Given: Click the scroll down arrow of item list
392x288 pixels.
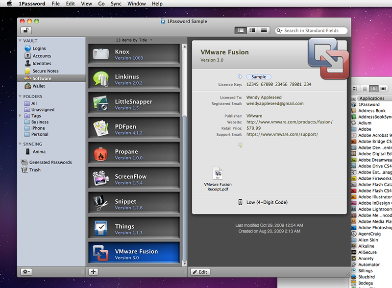Looking at the screenshot, I should [185, 264].
